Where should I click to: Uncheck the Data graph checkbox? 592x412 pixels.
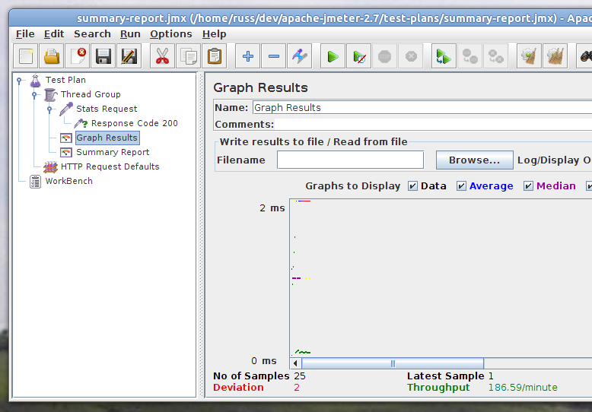[412, 185]
